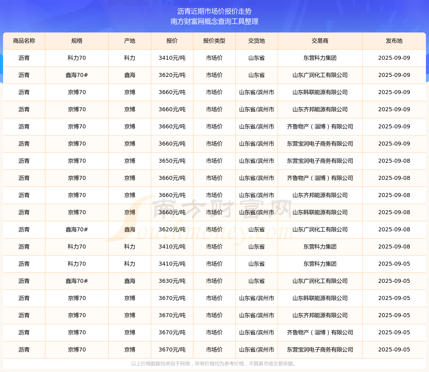Select the date 2025-09-08 in the 3650元/吨 row
Screen dimensions: 429x372
point(394,161)
